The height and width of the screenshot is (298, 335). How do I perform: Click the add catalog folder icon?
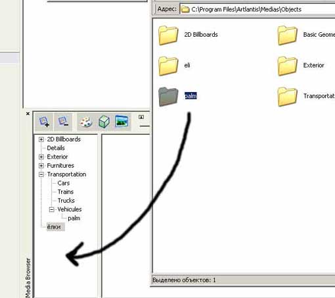(44, 122)
